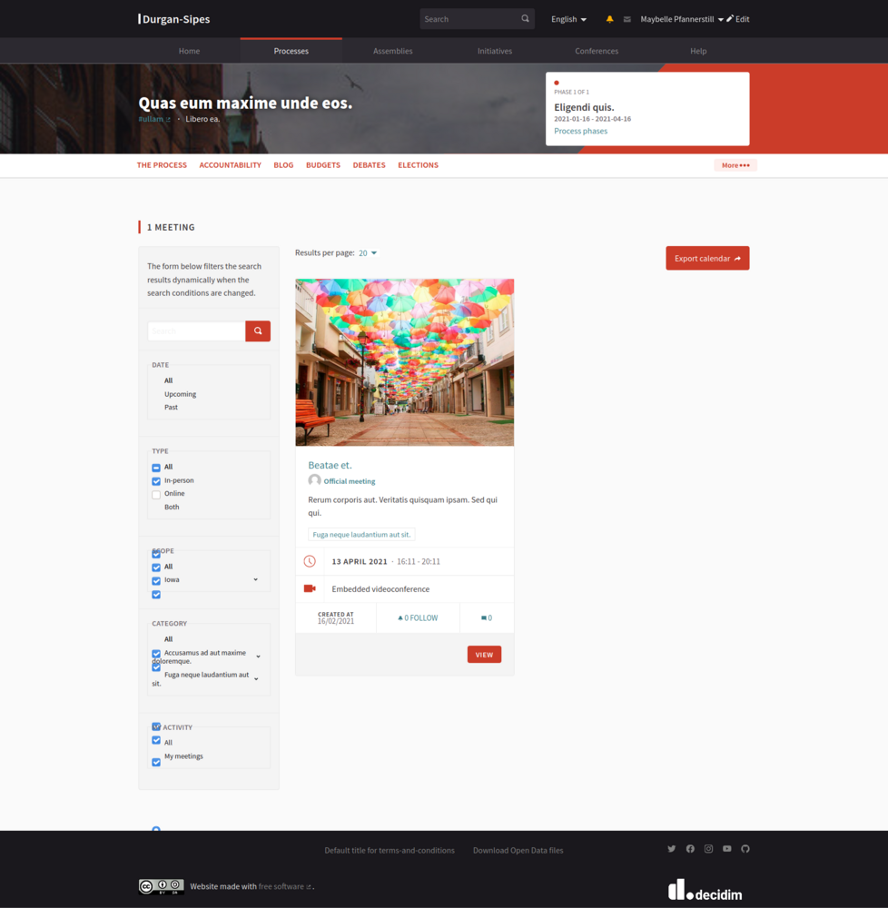The height and width of the screenshot is (908, 888).
Task: Open the YouTube link in footer
Action: [727, 849]
